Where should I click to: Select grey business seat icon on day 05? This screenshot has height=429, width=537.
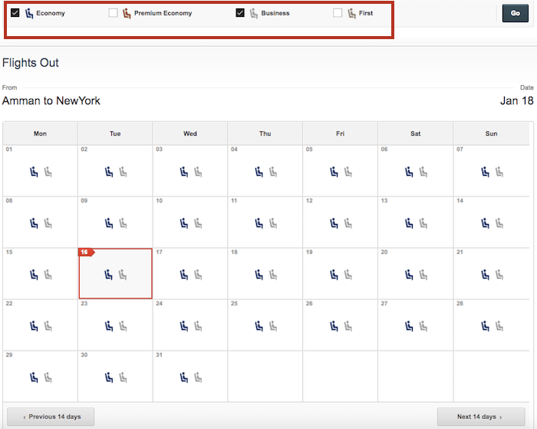pyautogui.click(x=348, y=172)
